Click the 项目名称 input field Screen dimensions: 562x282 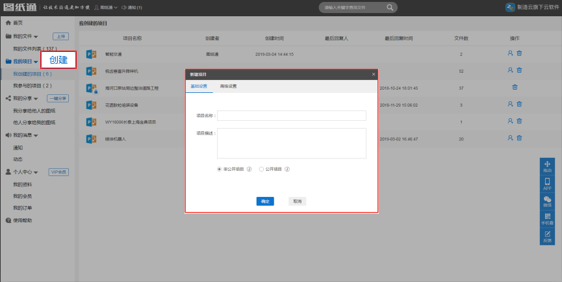pyautogui.click(x=292, y=116)
